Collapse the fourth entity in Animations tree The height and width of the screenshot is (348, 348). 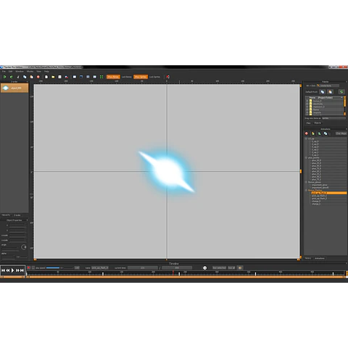pyautogui.click(x=306, y=190)
